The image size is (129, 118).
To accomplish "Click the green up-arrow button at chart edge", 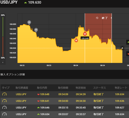I will click(128, 42).
